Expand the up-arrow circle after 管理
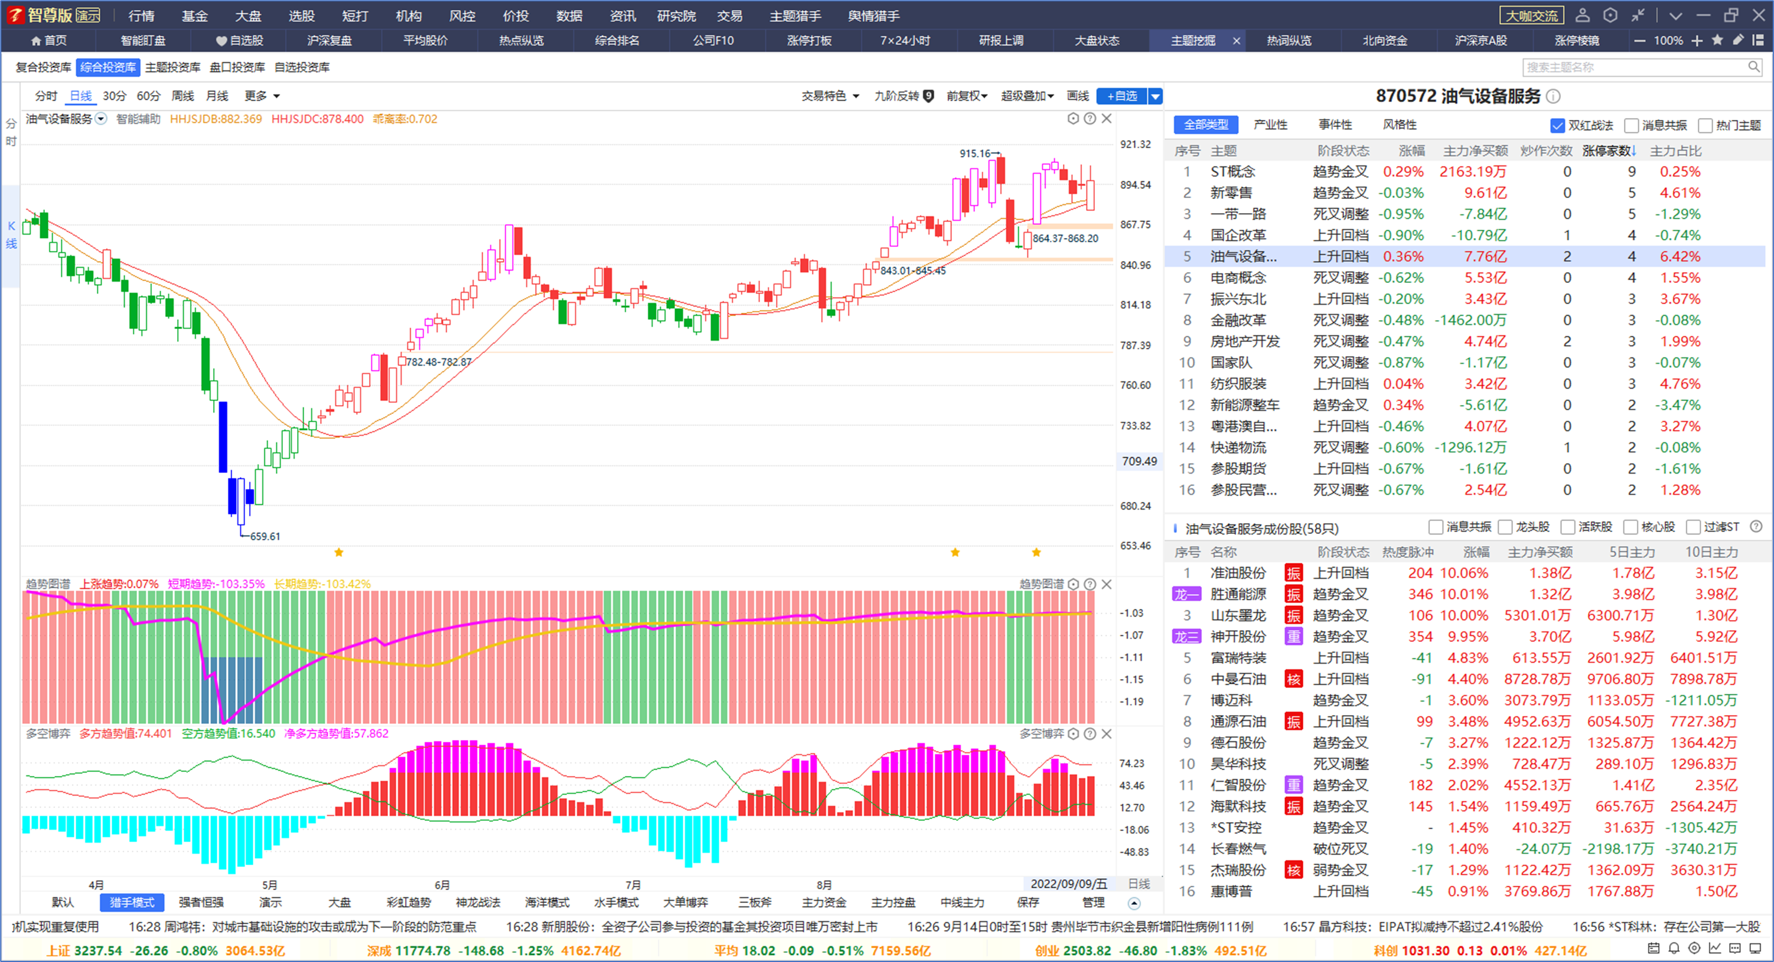 [x=1134, y=903]
